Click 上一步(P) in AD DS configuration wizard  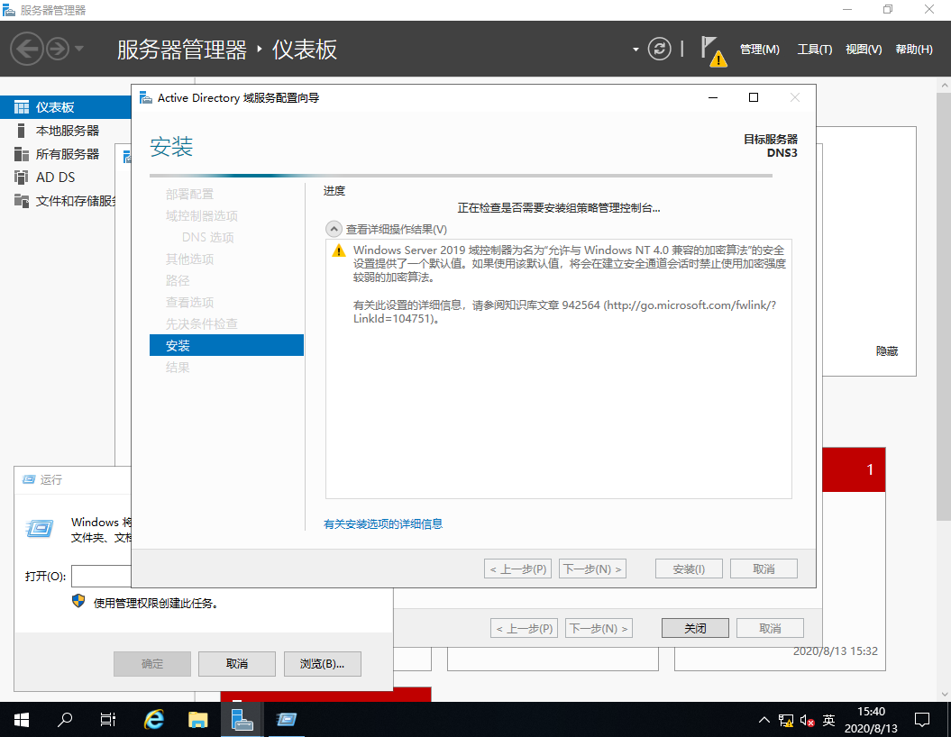click(518, 569)
